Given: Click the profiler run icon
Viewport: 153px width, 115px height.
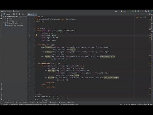Looking at the screenshot, I should 138,11.
